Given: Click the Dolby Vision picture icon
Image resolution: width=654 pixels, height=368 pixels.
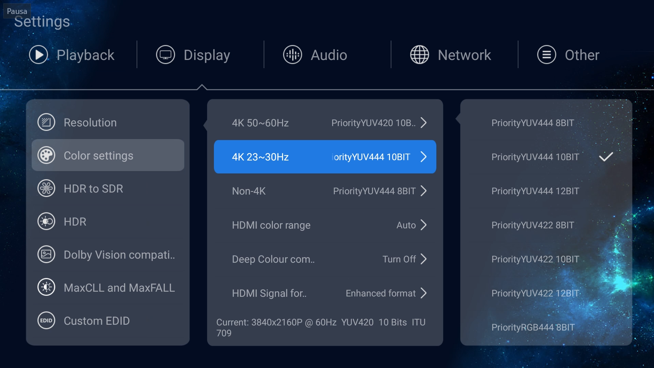Looking at the screenshot, I should 46,255.
